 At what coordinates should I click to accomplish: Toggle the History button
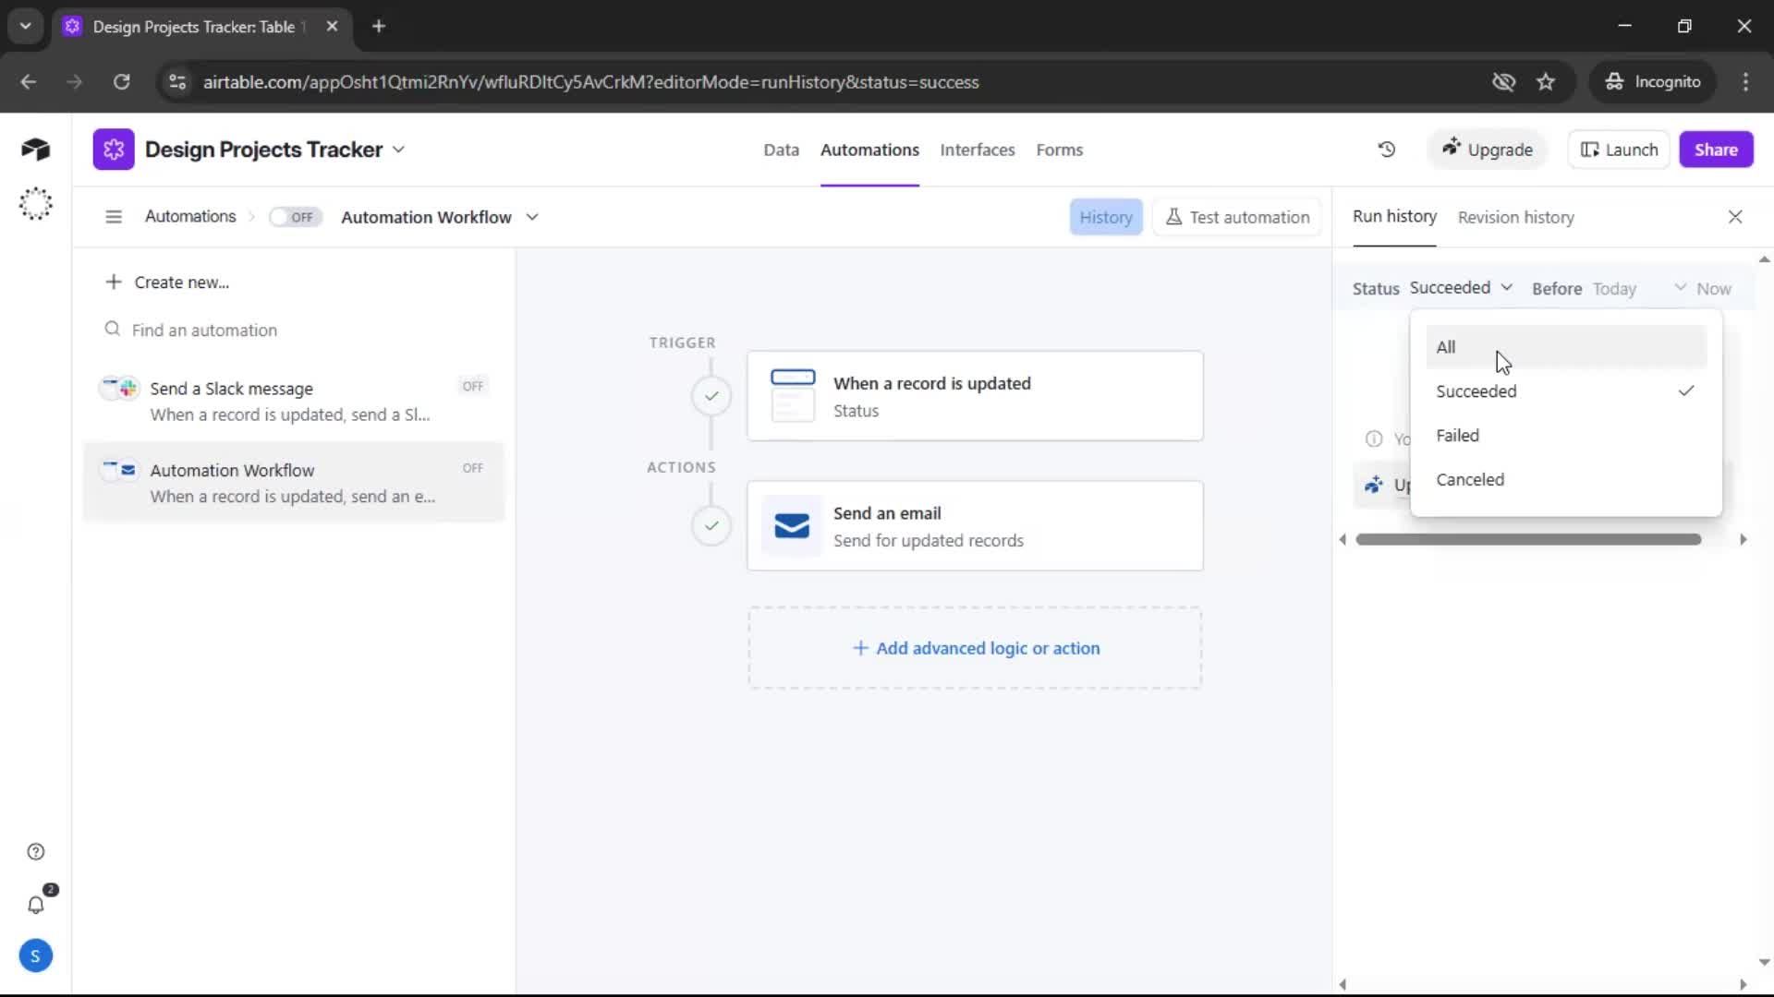(1105, 217)
